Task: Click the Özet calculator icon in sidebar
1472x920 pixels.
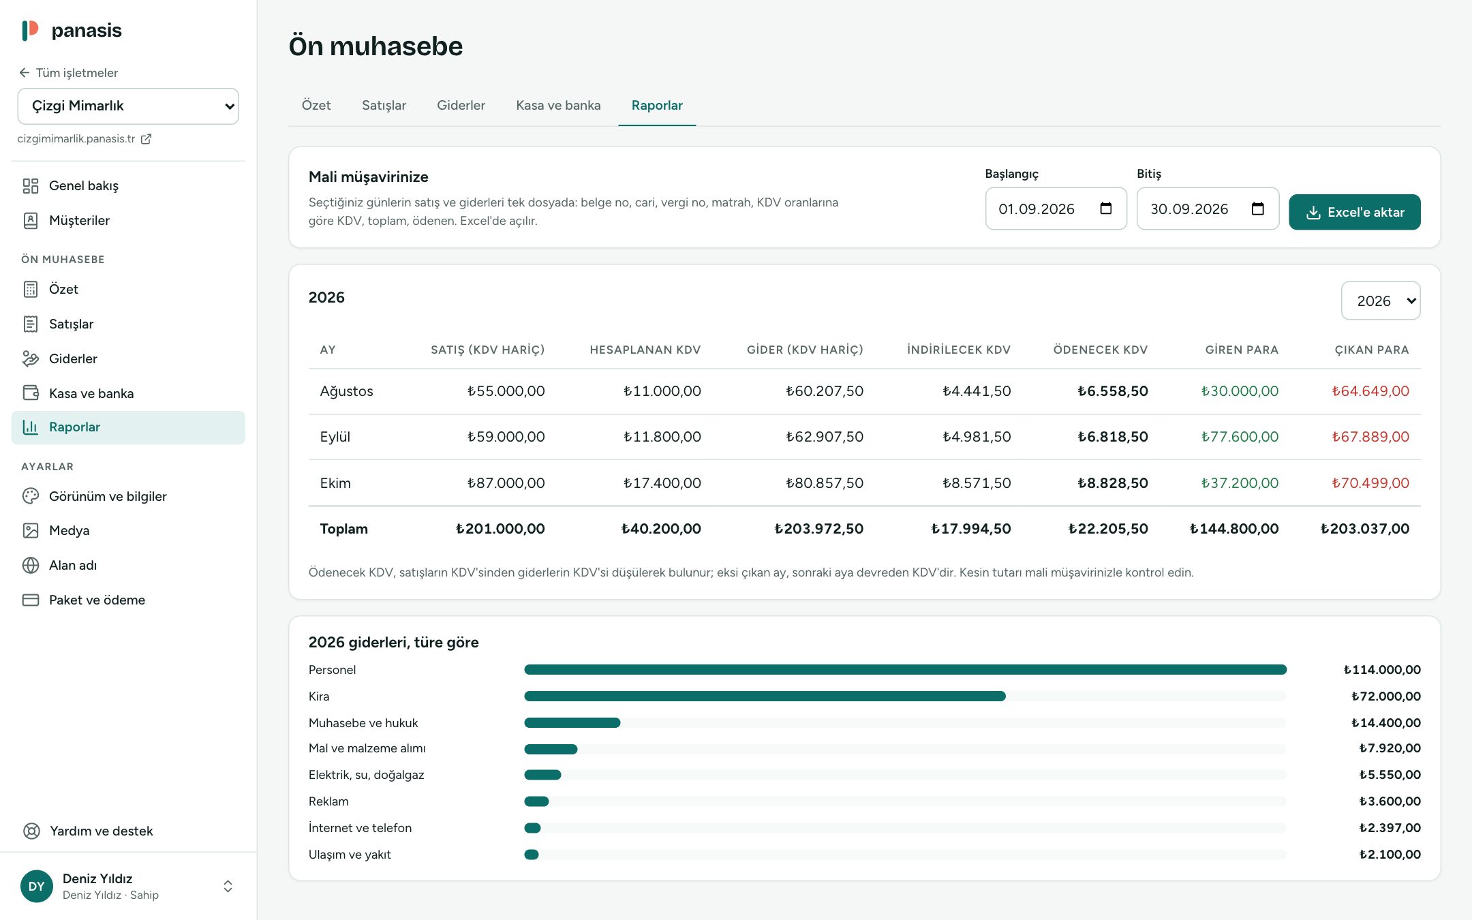Action: click(31, 290)
